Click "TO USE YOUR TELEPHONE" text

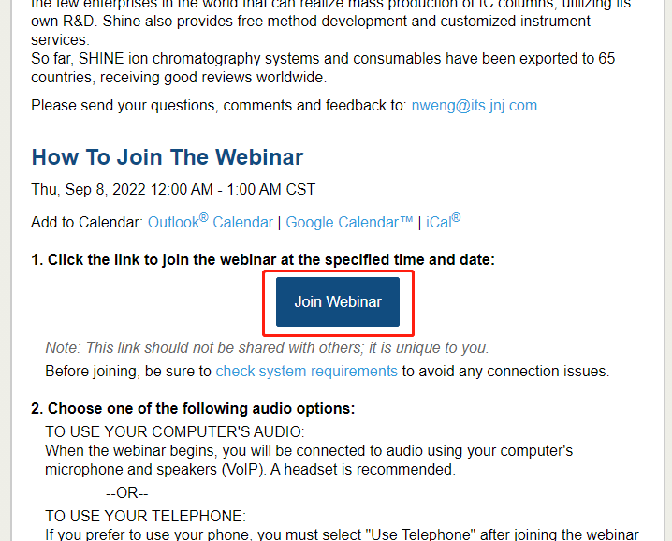click(x=145, y=516)
